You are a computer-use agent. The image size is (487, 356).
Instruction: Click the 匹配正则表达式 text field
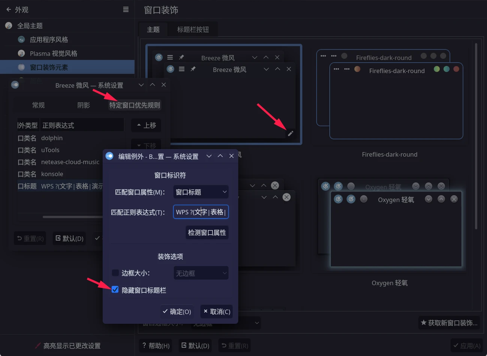(x=201, y=212)
